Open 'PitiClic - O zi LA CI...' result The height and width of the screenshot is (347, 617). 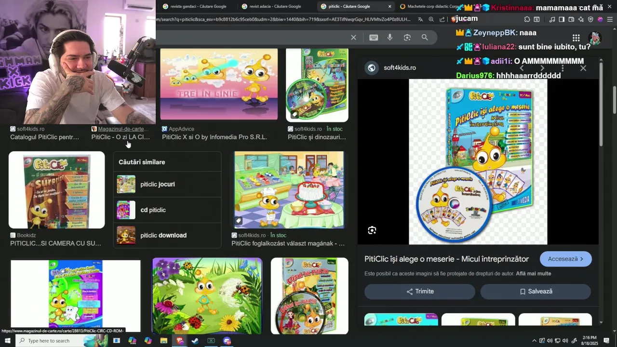[x=121, y=137]
